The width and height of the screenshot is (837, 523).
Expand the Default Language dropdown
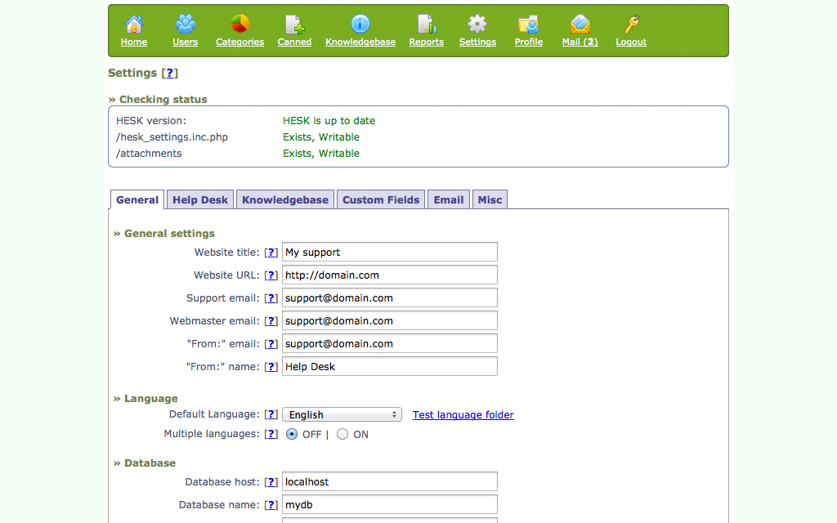(x=342, y=415)
